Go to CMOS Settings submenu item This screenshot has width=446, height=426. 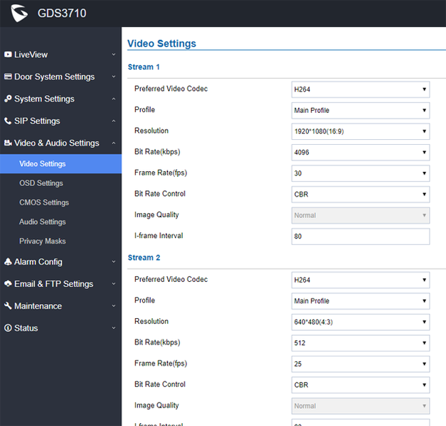click(44, 202)
